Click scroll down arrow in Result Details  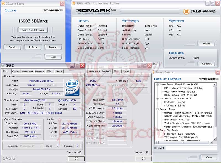coord(215,139)
